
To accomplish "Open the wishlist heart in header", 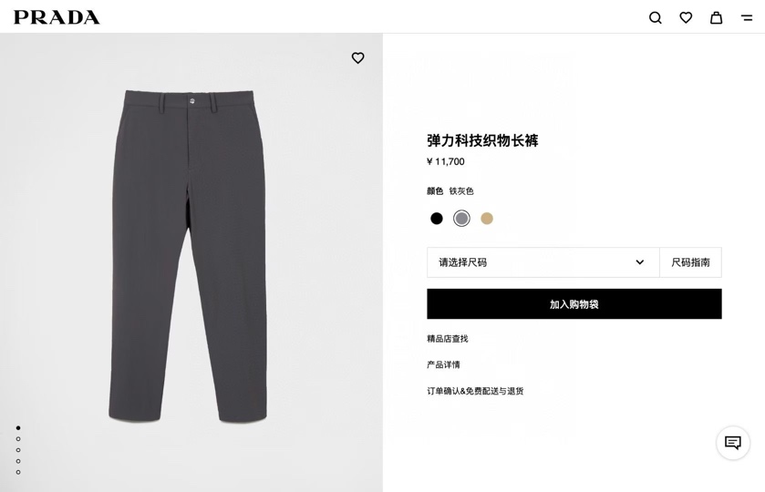I will click(x=686, y=17).
